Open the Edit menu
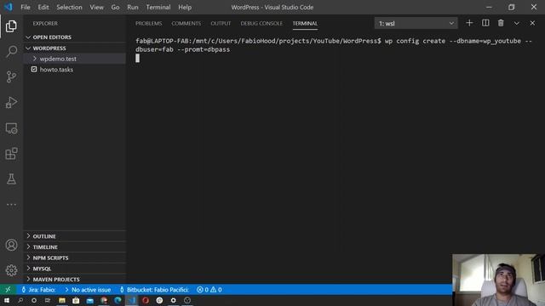 coord(43,7)
